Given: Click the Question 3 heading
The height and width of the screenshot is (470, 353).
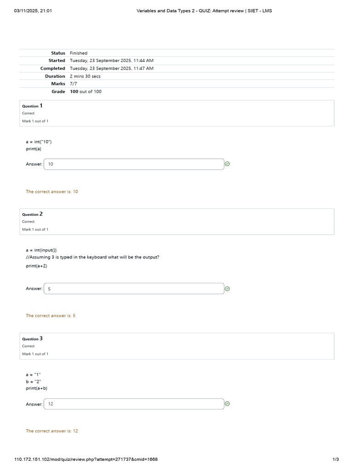Looking at the screenshot, I should coord(32,339).
